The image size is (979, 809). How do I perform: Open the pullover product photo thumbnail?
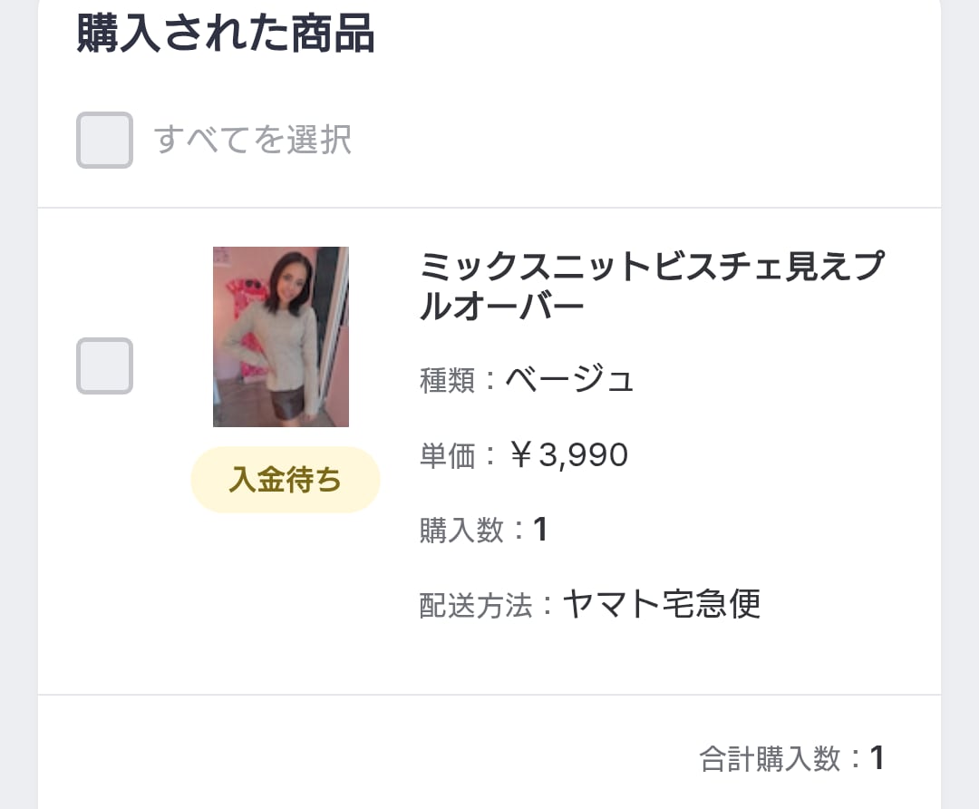pyautogui.click(x=281, y=336)
